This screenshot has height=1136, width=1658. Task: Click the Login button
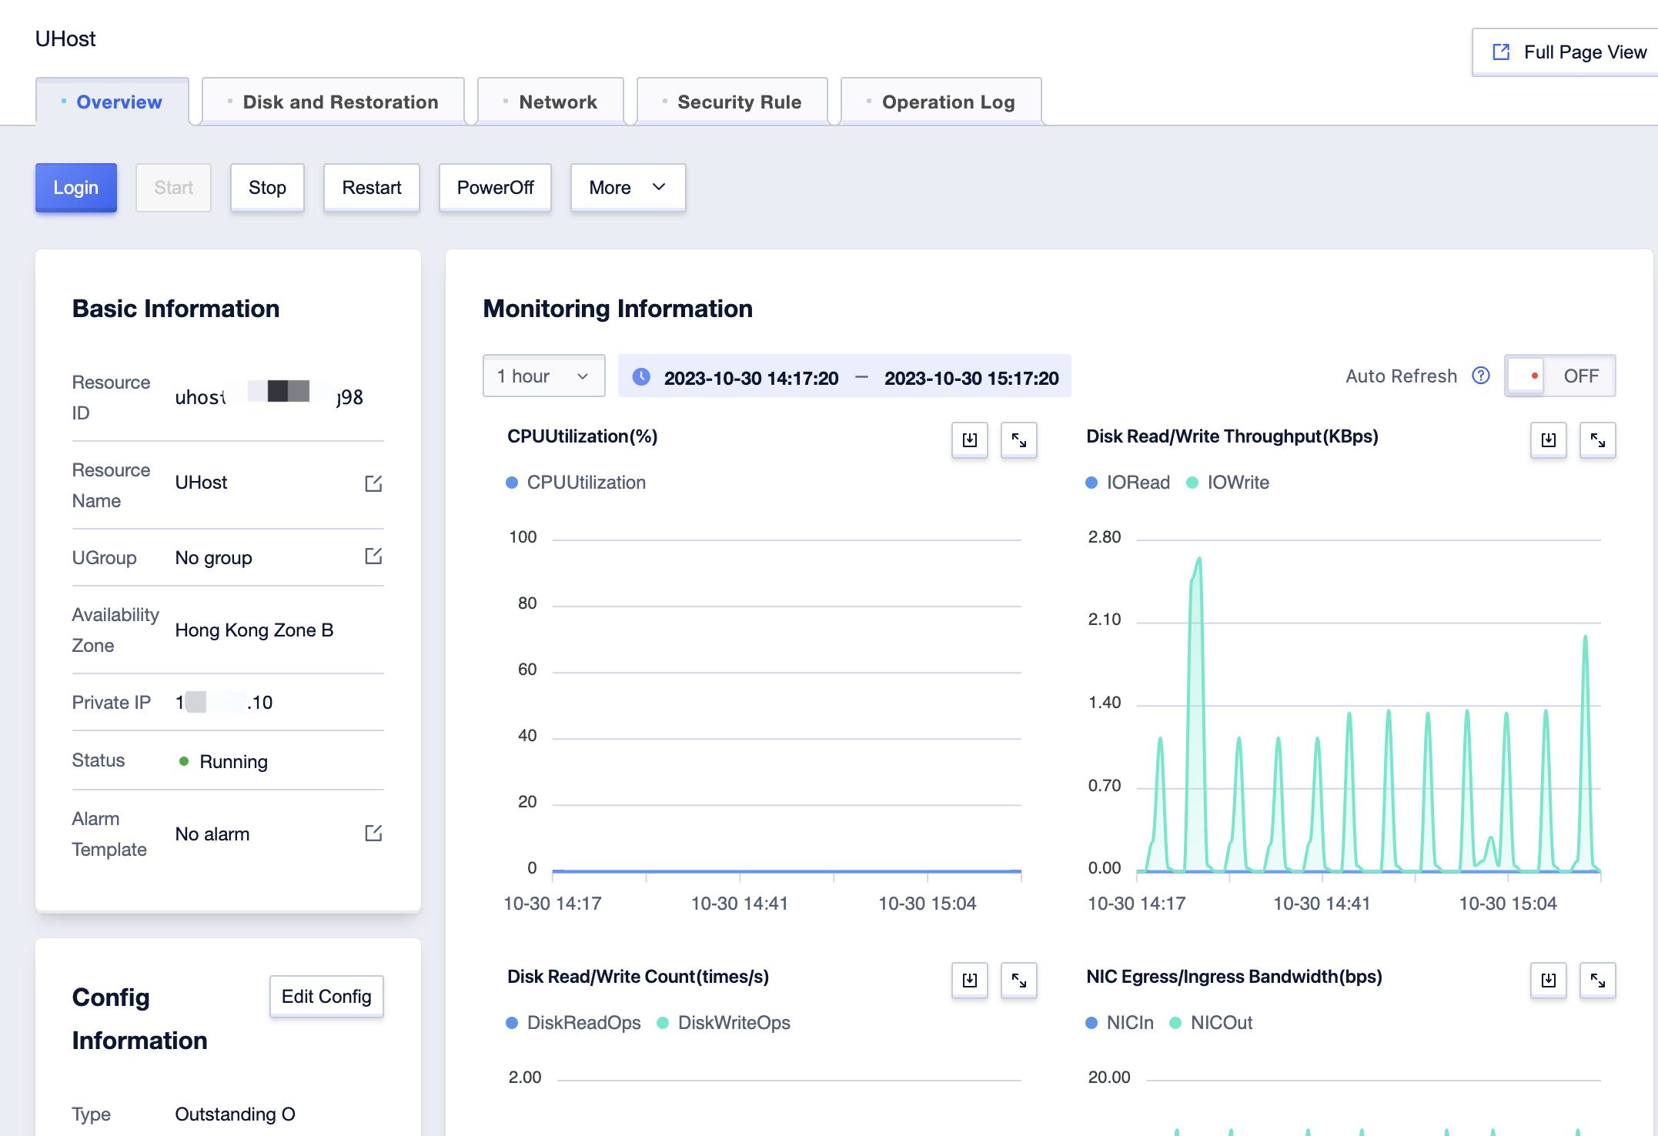click(76, 188)
